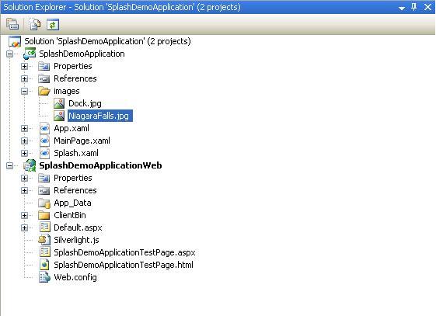This screenshot has width=436, height=316.
Task: Select the Splash.xaml file name
Action: 76,153
